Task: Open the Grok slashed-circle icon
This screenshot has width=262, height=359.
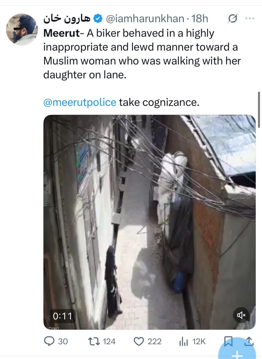Action: click(232, 19)
